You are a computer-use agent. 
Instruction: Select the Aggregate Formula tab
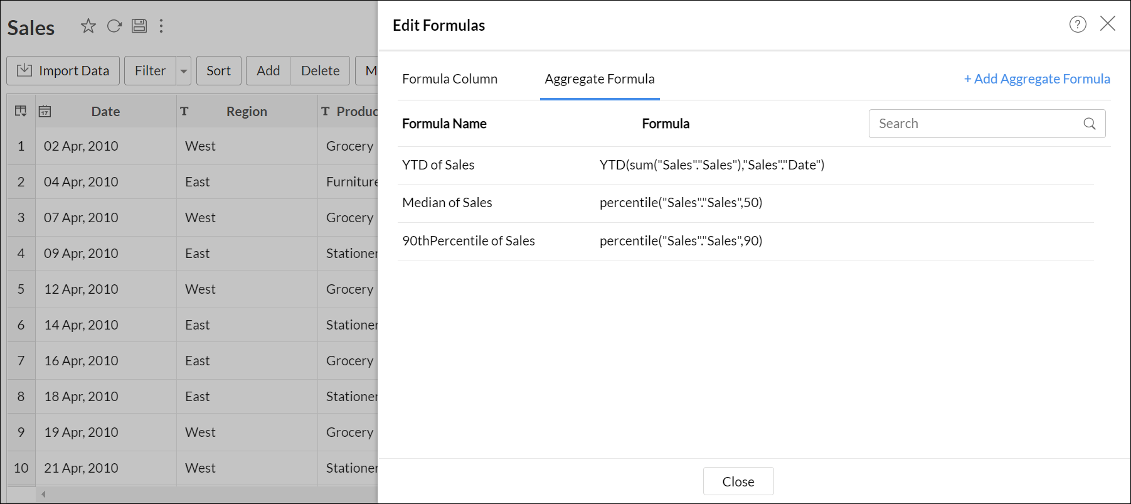click(x=599, y=79)
